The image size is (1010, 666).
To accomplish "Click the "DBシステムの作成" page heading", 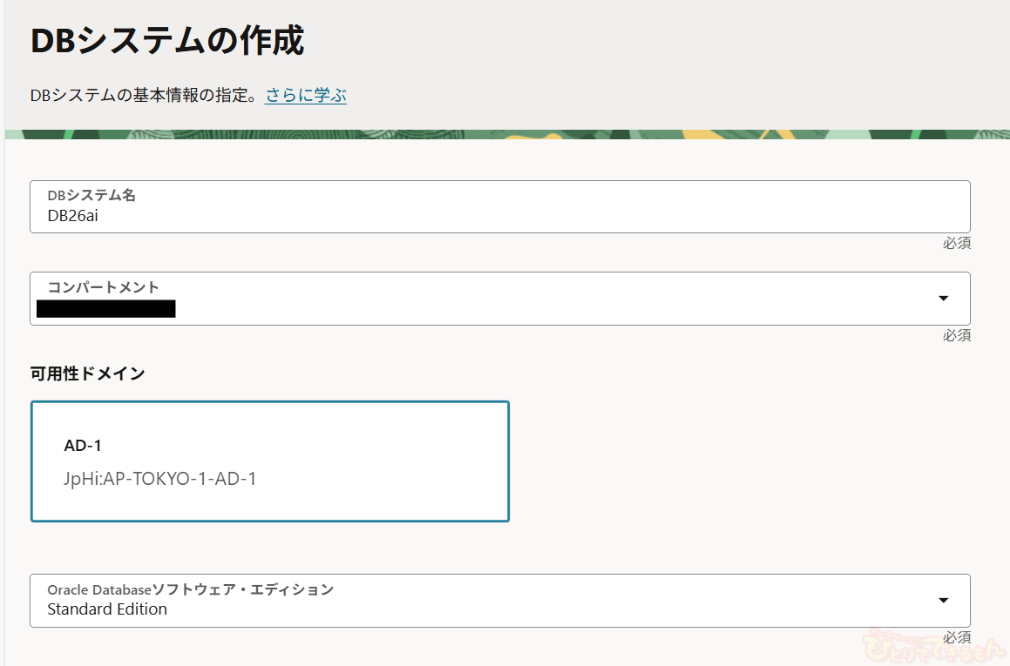I will pos(167,41).
